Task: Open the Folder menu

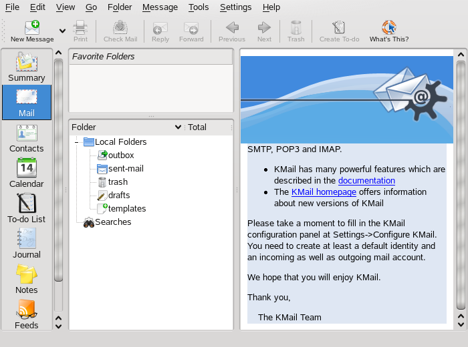Action: (120, 7)
